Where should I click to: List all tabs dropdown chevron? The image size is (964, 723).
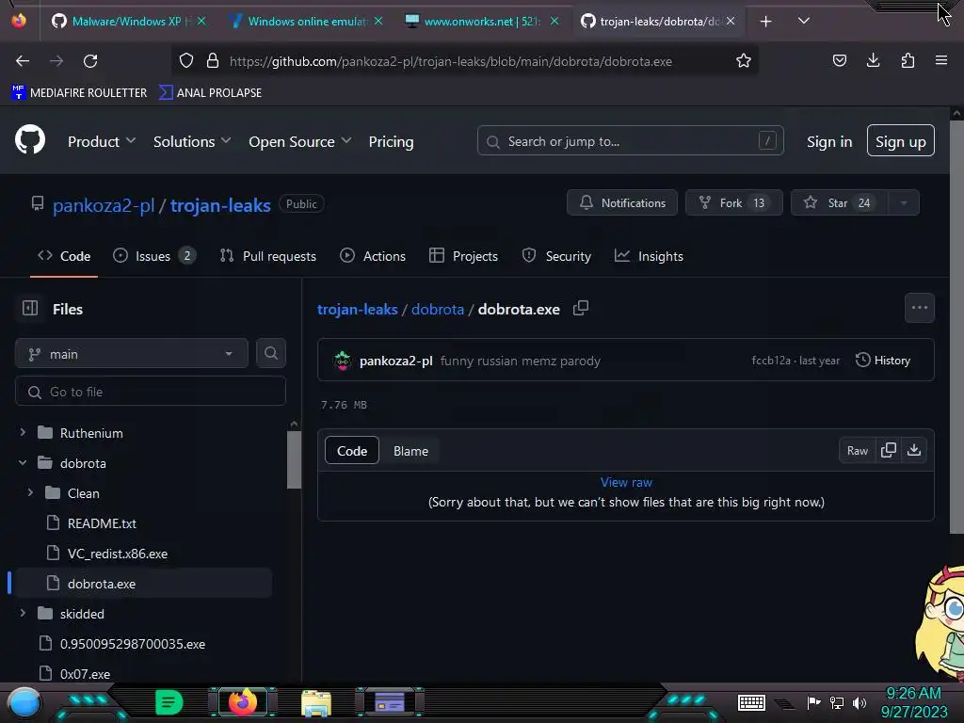coord(804,21)
